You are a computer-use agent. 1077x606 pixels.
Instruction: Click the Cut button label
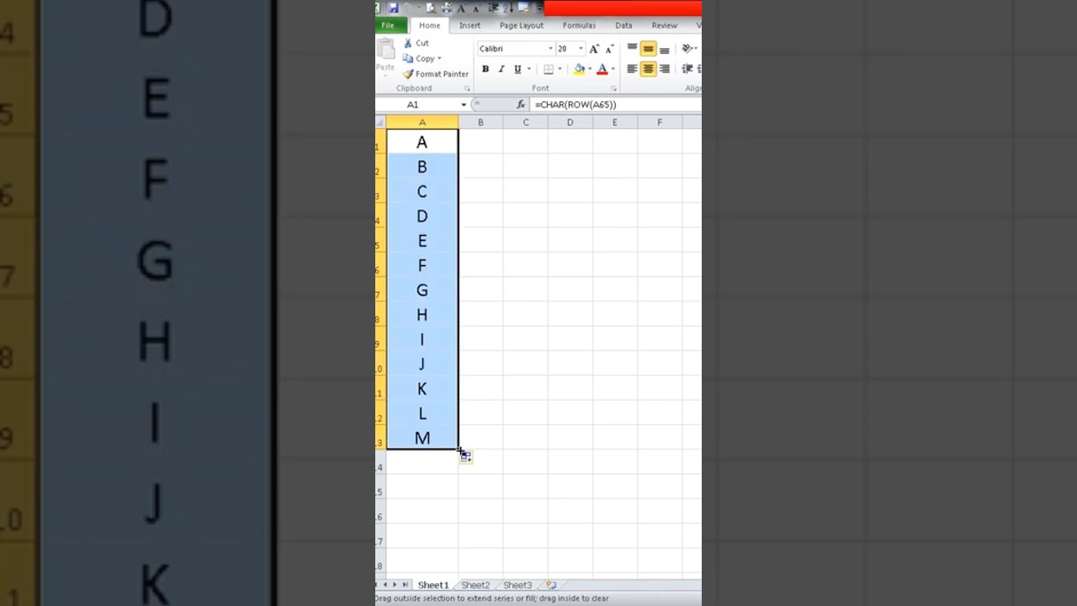coord(422,43)
